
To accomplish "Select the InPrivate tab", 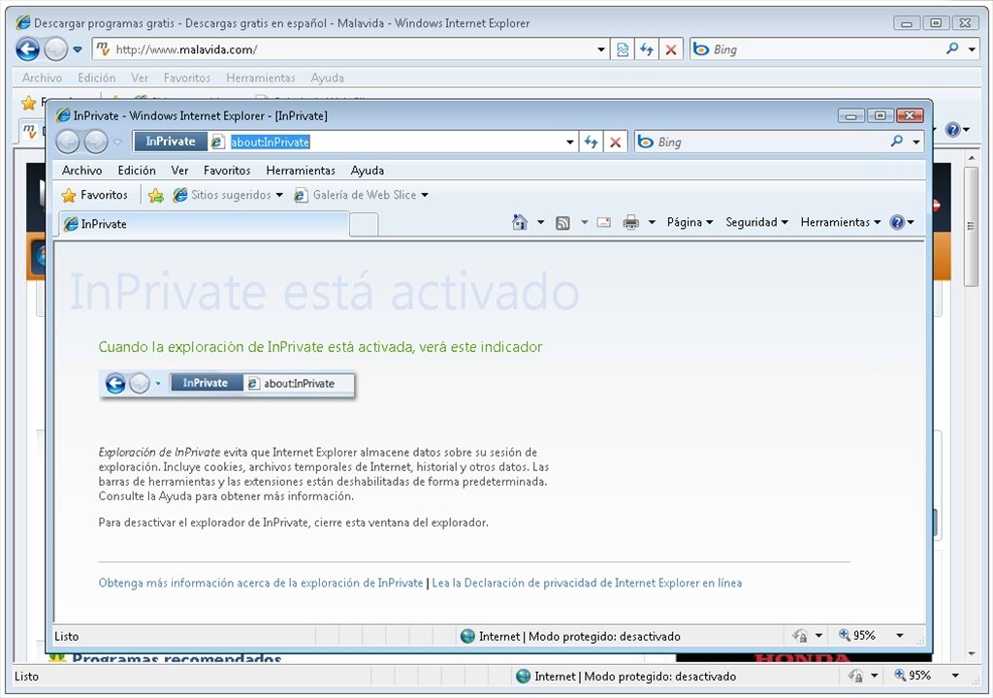I will click(204, 224).
